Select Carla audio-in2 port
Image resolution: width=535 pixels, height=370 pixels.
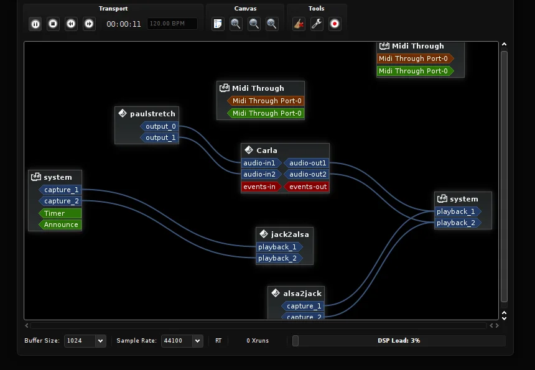point(261,174)
